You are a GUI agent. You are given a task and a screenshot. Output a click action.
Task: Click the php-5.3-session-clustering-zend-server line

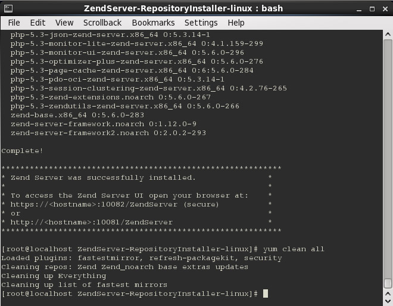click(x=149, y=88)
